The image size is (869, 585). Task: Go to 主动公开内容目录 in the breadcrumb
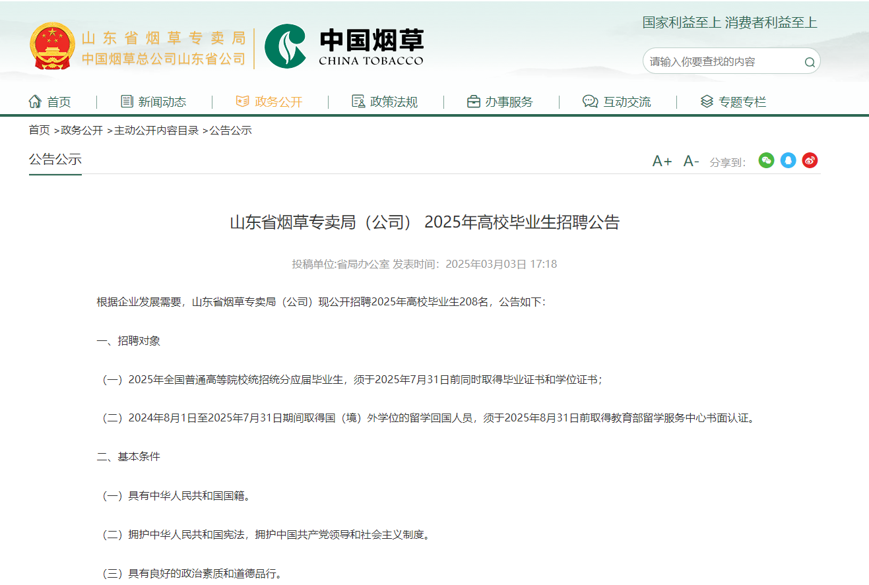tap(156, 131)
